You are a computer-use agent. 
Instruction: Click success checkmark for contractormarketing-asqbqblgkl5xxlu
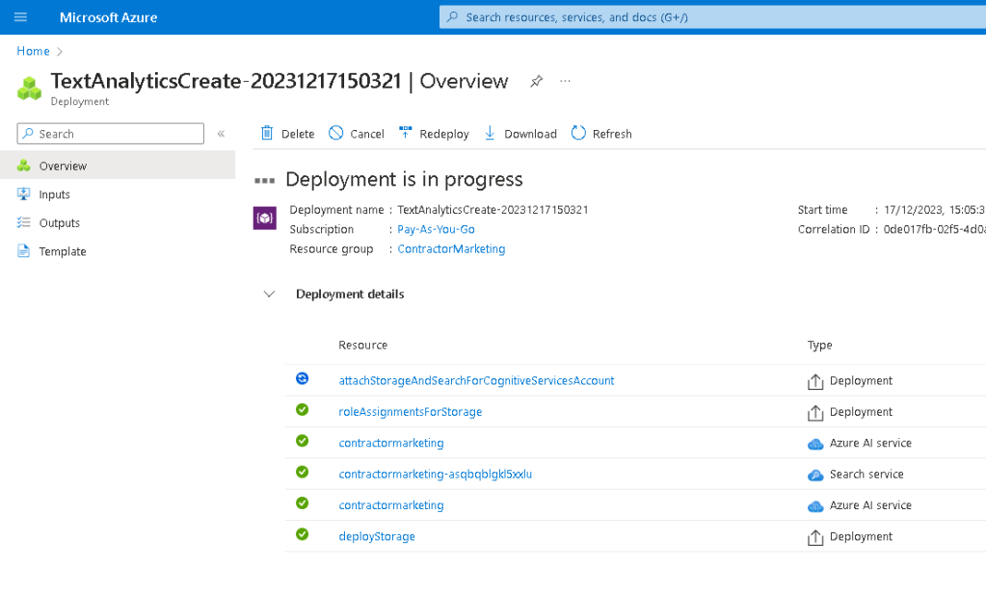pos(303,472)
